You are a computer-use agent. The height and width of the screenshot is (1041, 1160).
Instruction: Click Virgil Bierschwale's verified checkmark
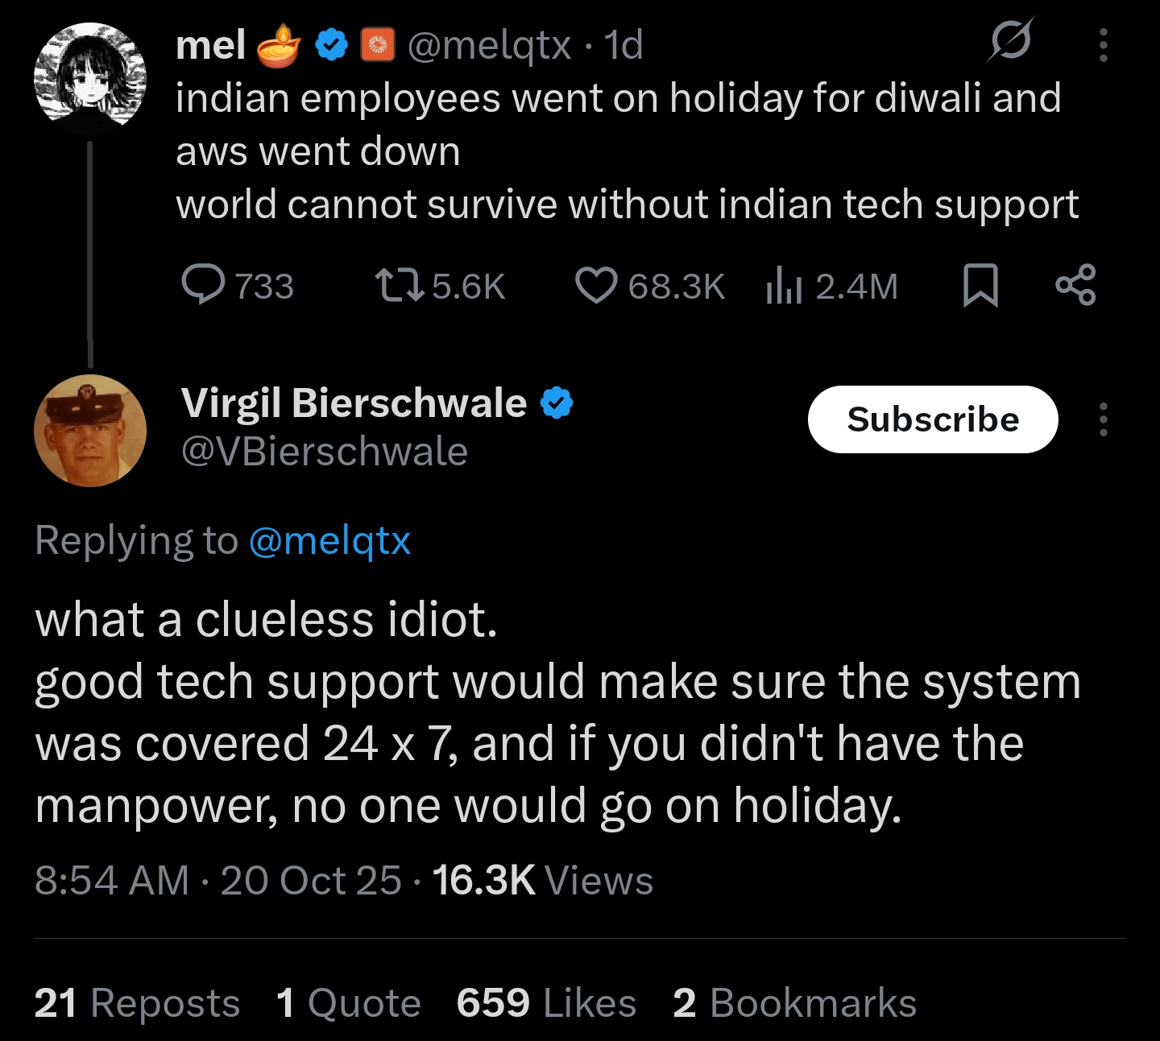point(557,403)
